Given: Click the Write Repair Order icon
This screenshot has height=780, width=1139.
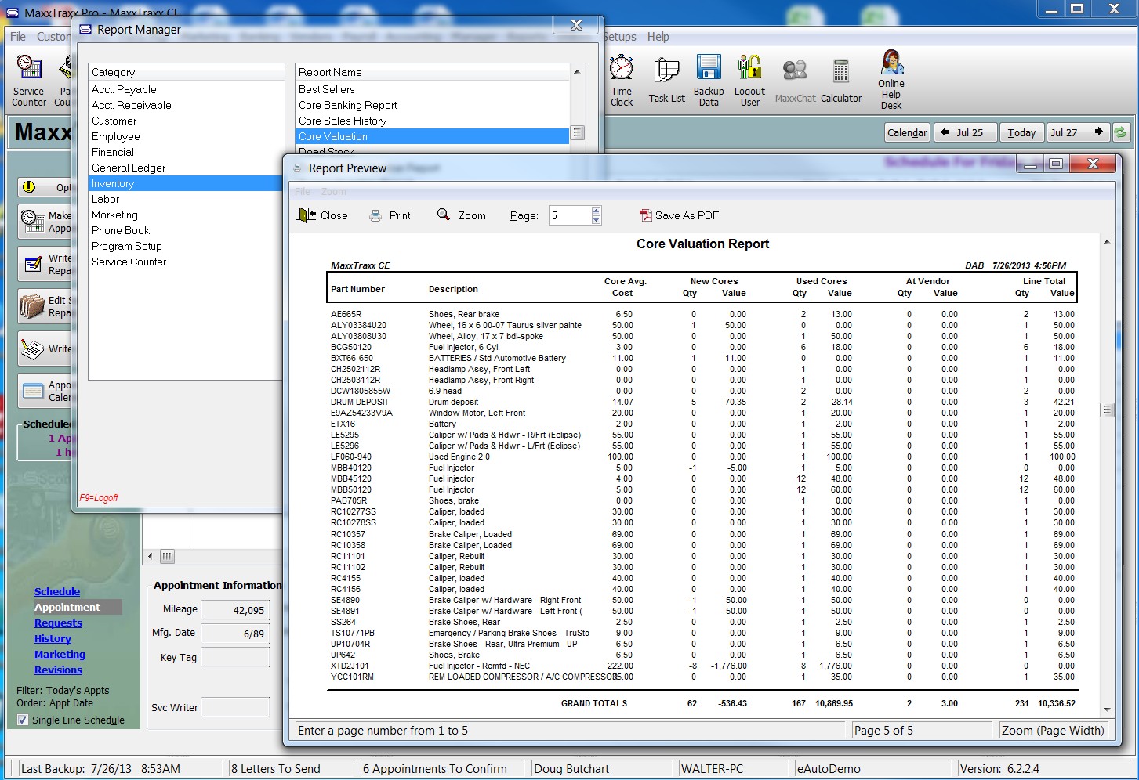Looking at the screenshot, I should pos(33,264).
